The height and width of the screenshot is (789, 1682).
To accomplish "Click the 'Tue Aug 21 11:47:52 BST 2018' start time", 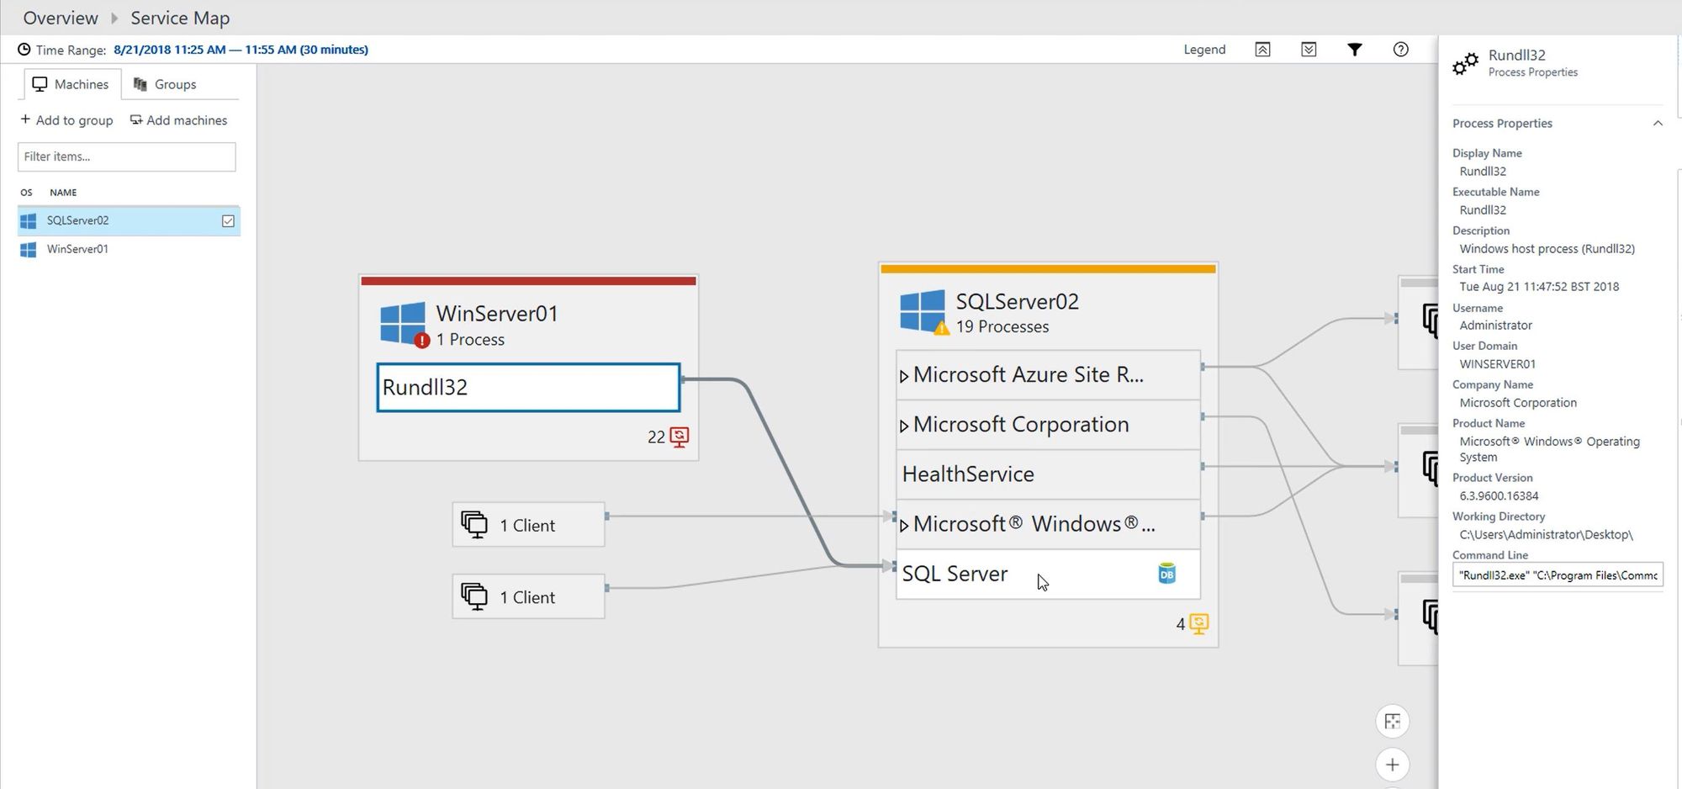I will tap(1539, 287).
